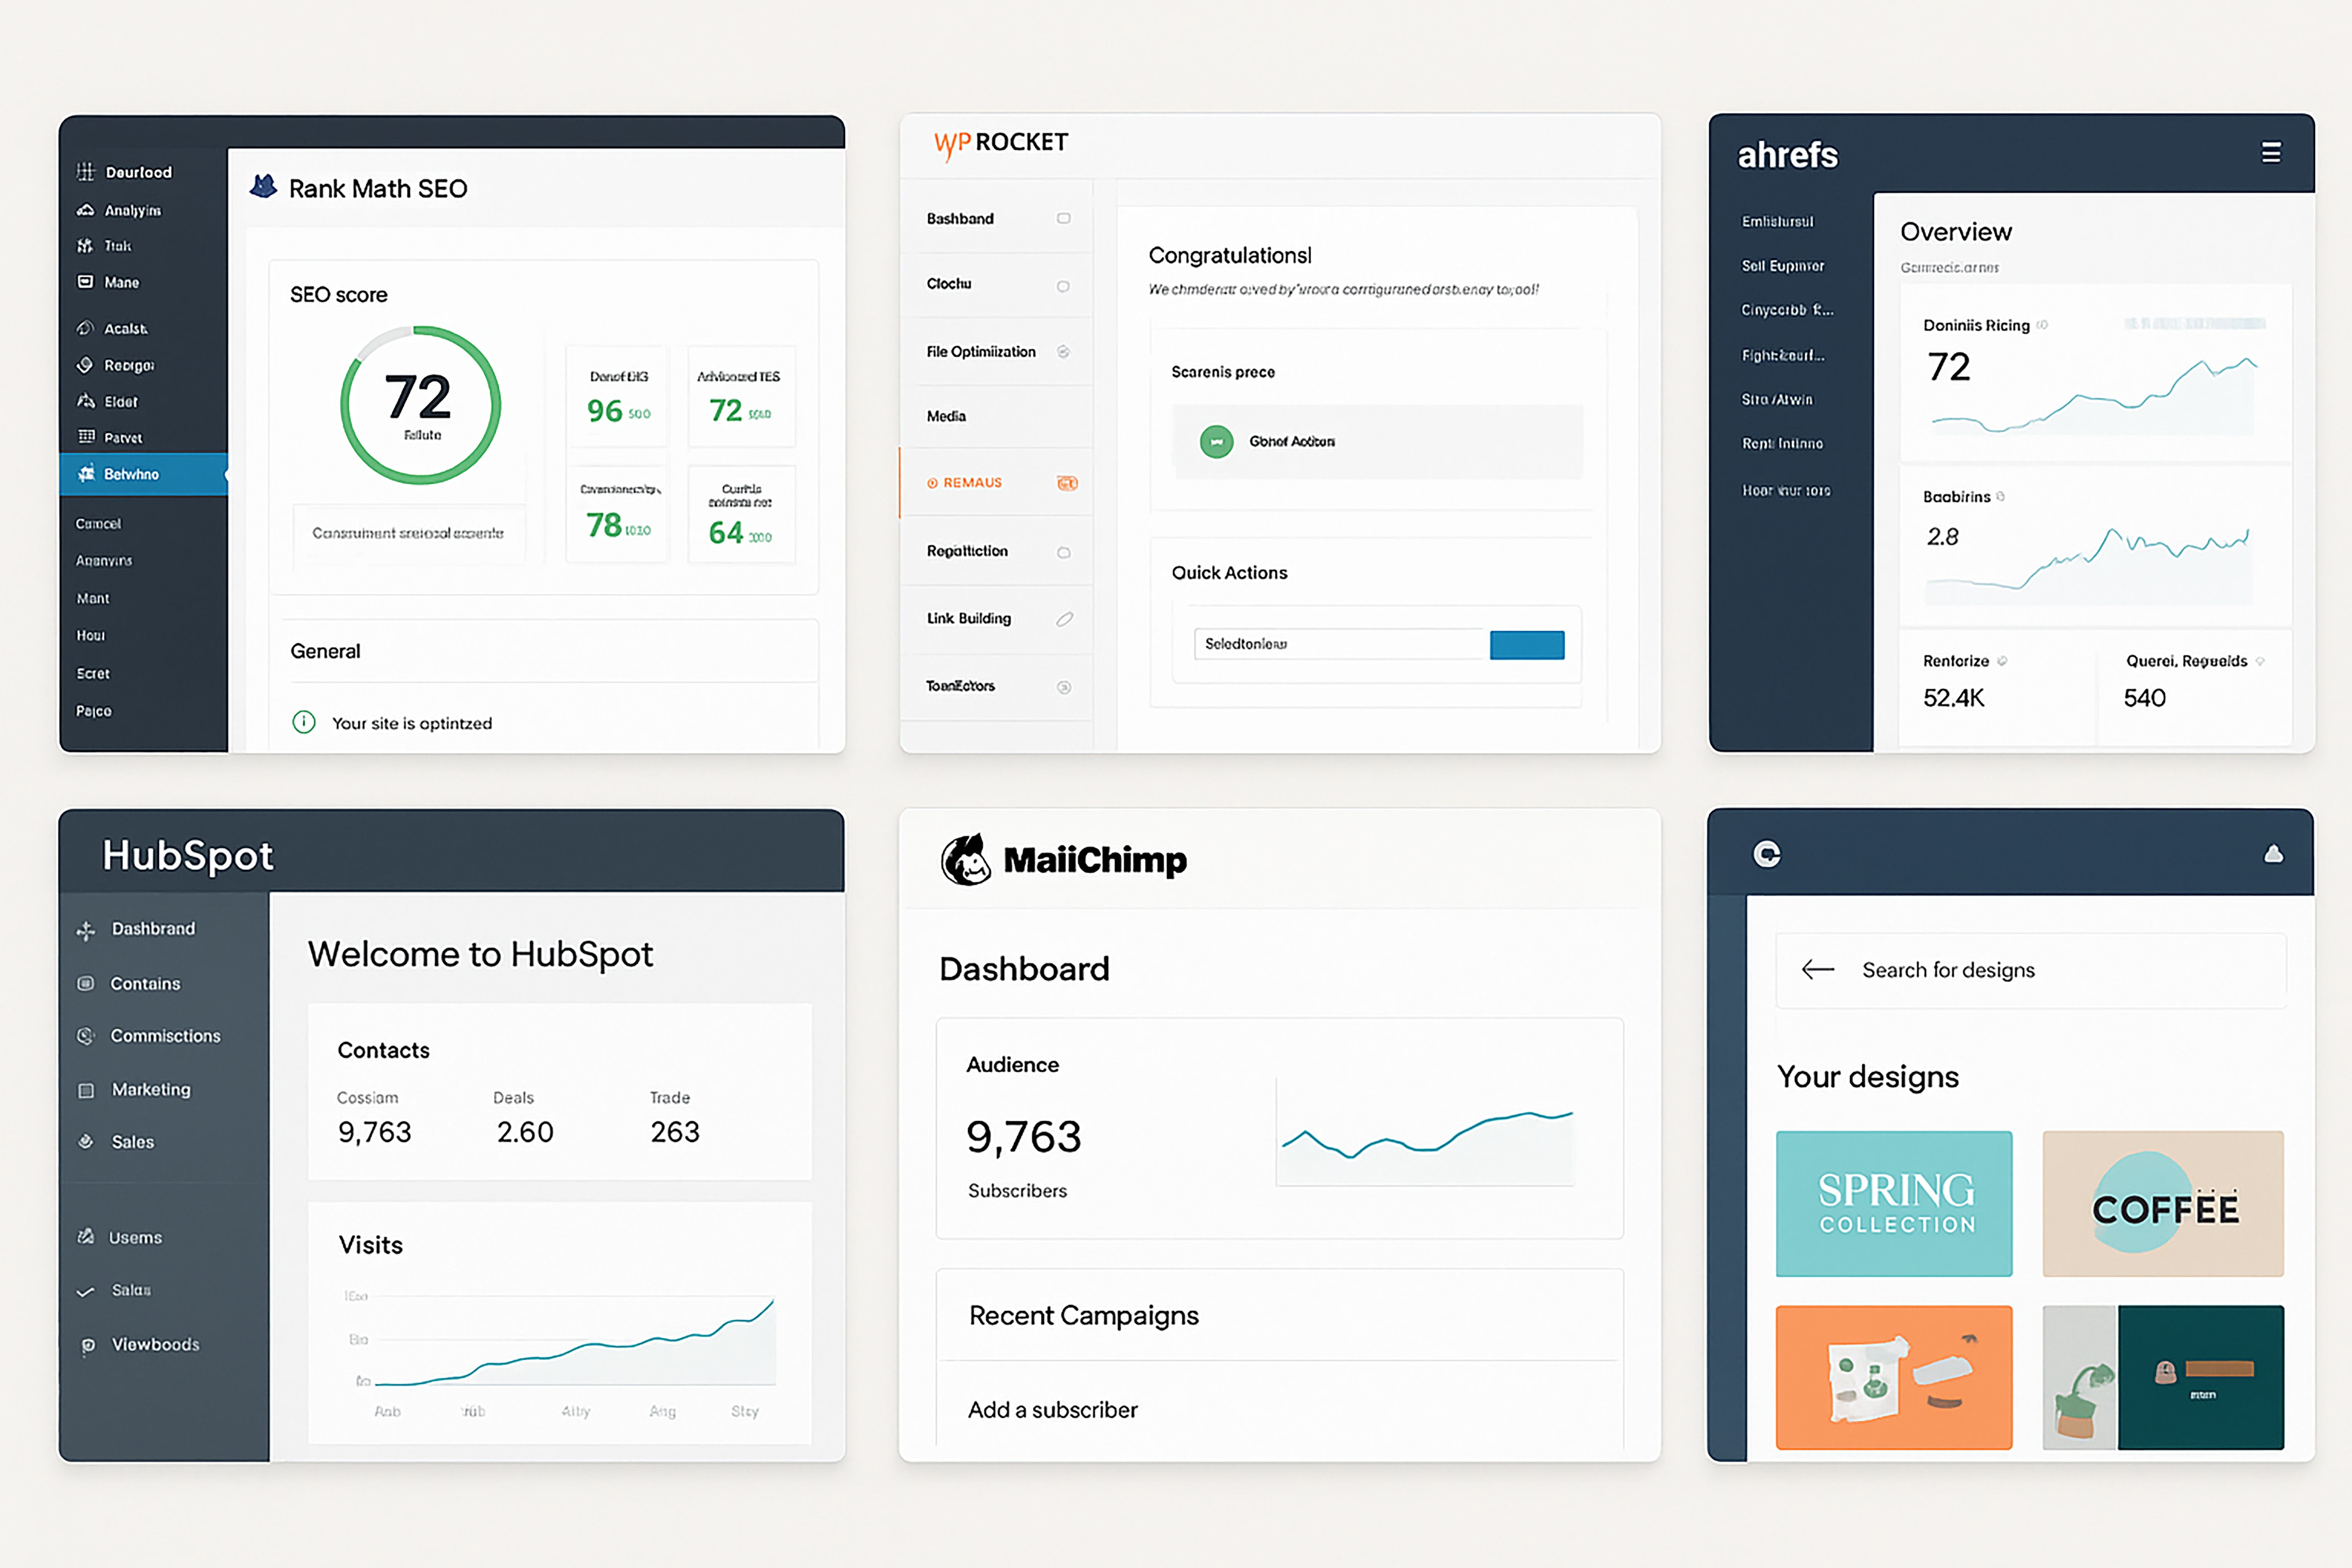Toggle the Clochu option switch
This screenshot has height=1568, width=2352.
pyautogui.click(x=1063, y=285)
